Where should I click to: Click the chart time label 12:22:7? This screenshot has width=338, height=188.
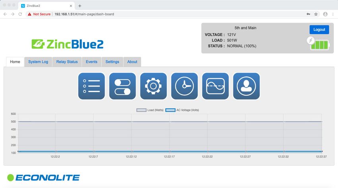click(93, 157)
